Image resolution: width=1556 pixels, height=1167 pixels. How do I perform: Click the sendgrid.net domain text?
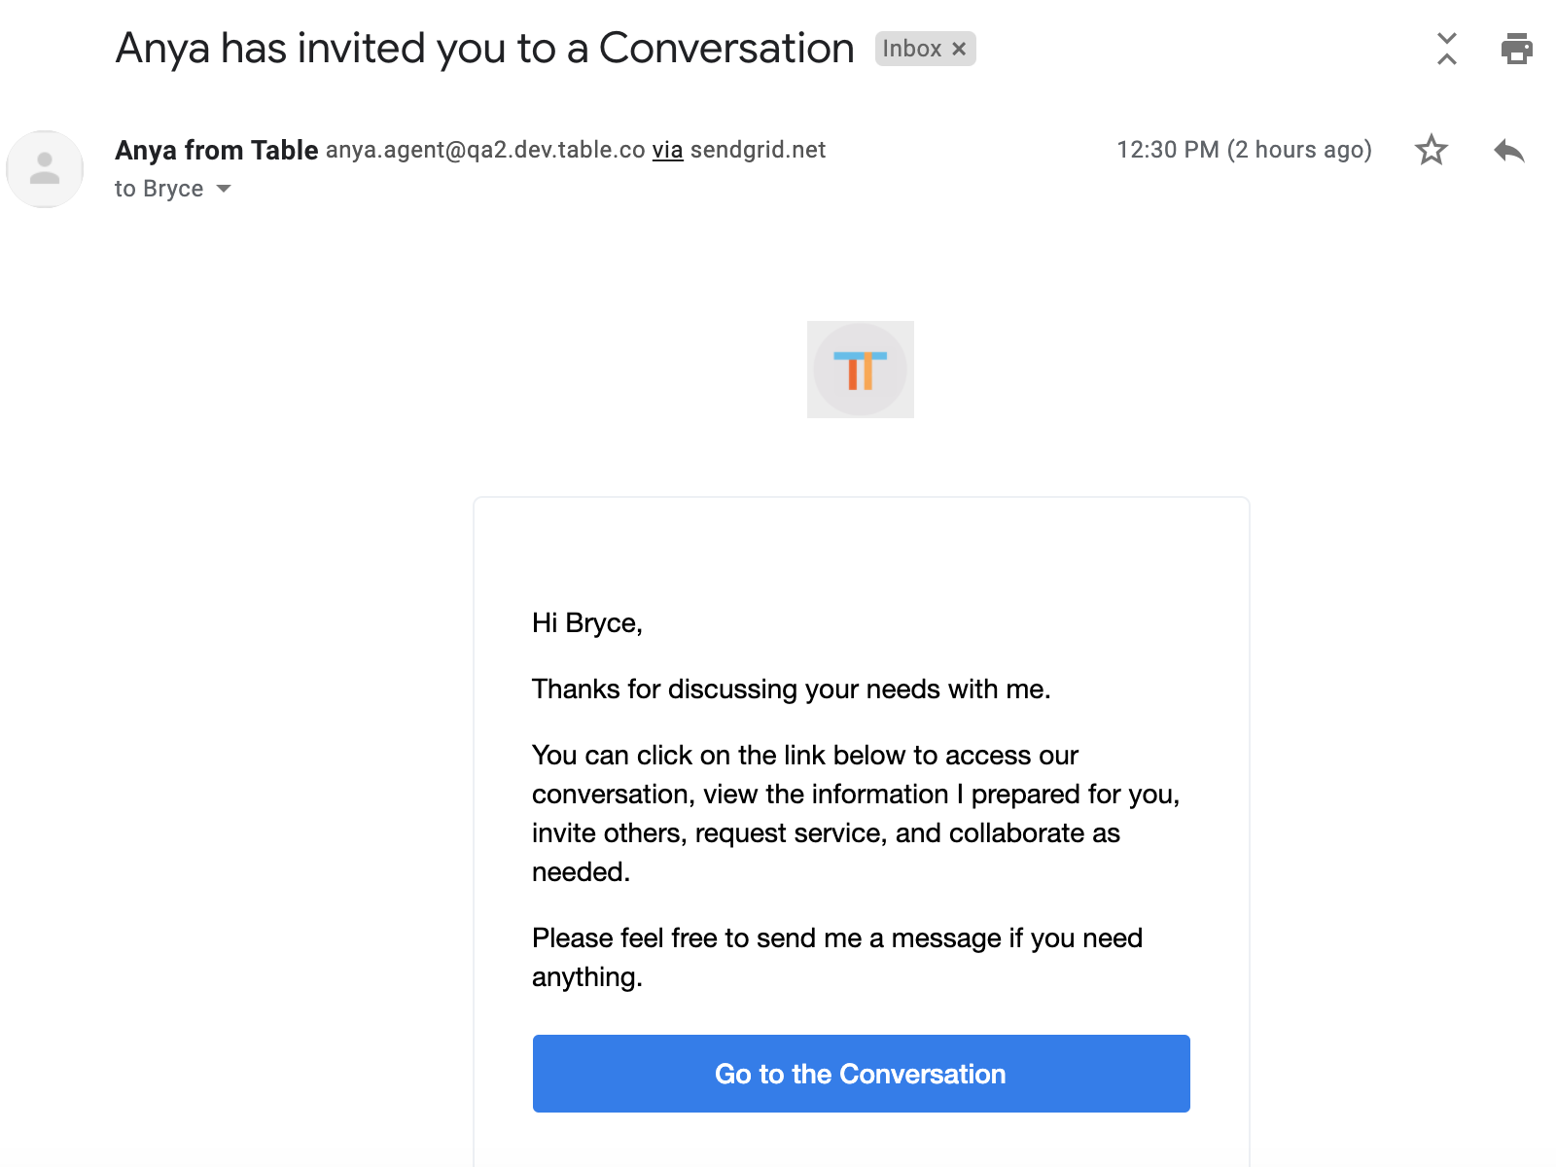[x=758, y=150]
